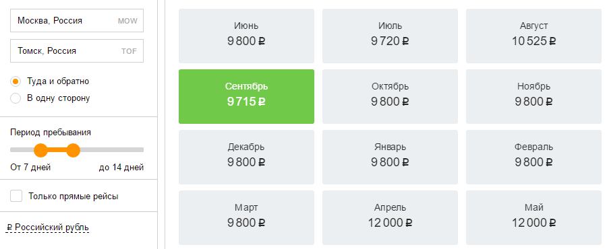Select the highlighted Сентябрь tile

pos(246,97)
